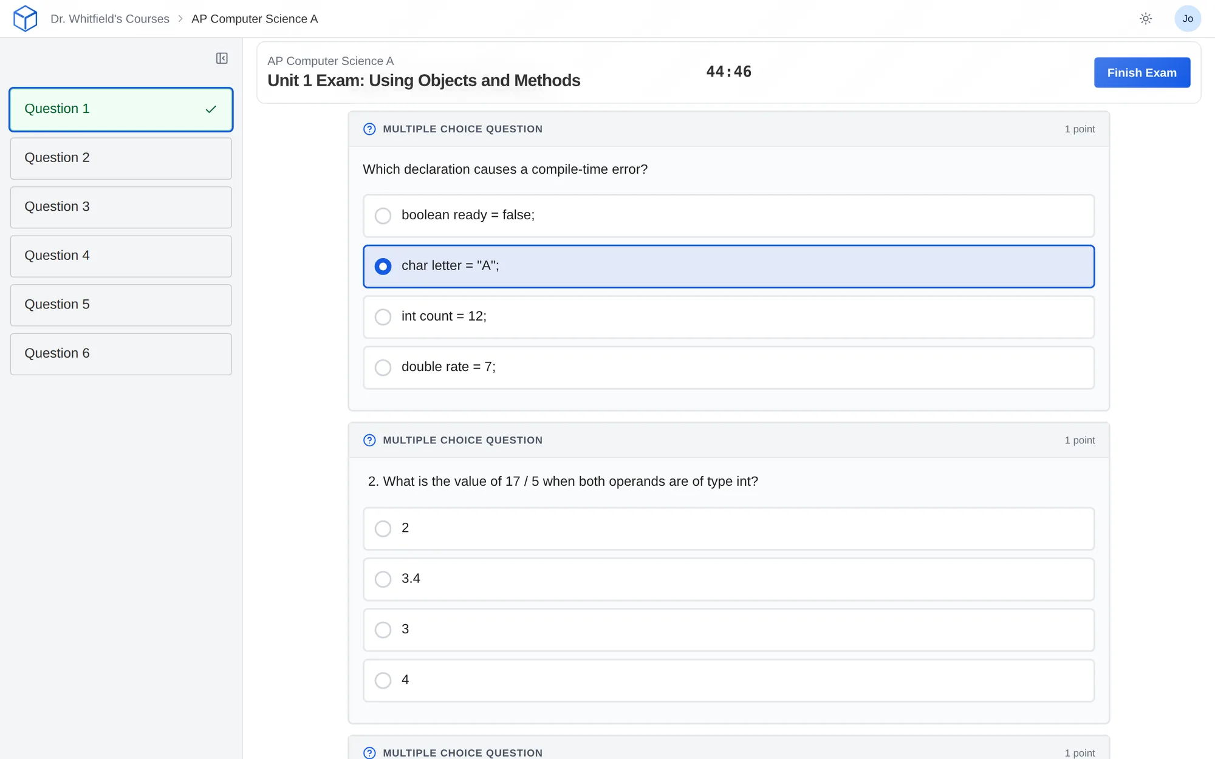Viewport: 1215px width, 759px height.
Task: Click the exam title 'Unit 1 Exam'
Action: pos(424,80)
